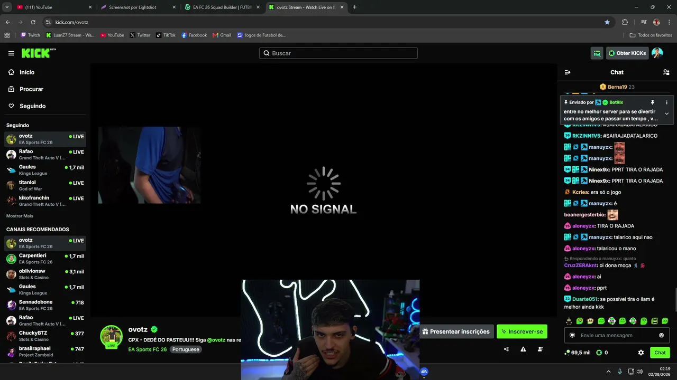
Task: Open Chrome tab search dropdown
Action: click(x=7, y=7)
